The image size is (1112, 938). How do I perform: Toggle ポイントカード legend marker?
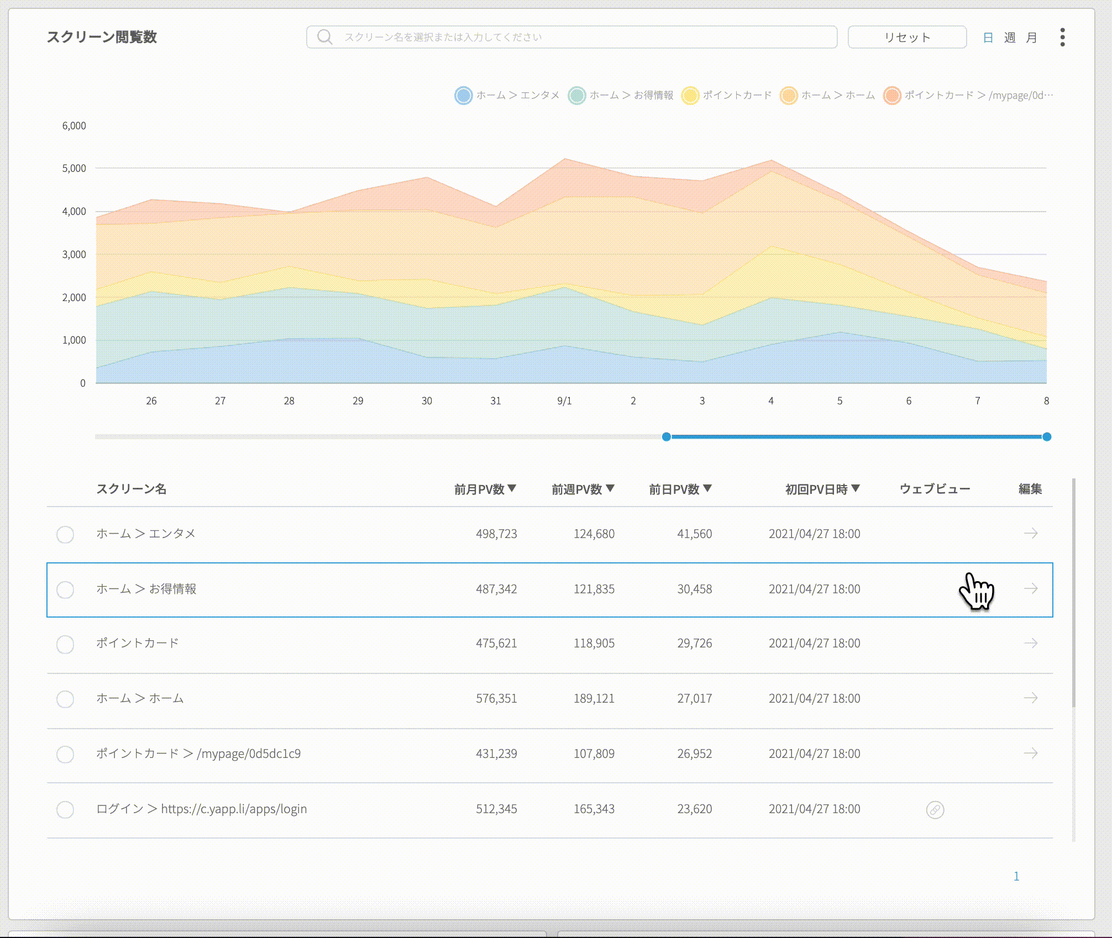[690, 95]
